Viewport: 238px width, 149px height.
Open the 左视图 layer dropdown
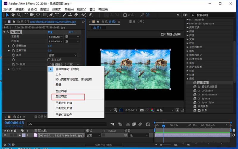coord(55,37)
